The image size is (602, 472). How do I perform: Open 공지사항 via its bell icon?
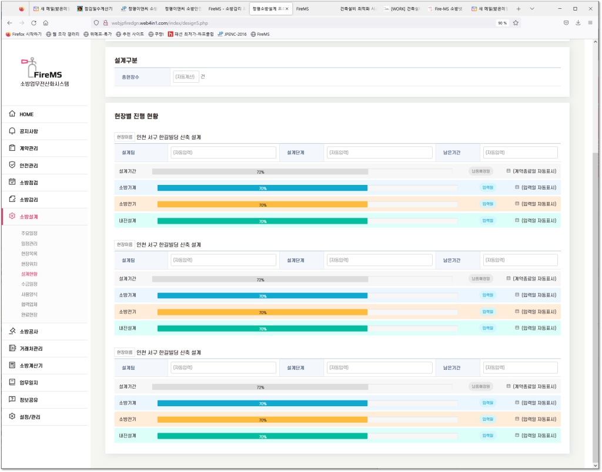[x=12, y=131]
